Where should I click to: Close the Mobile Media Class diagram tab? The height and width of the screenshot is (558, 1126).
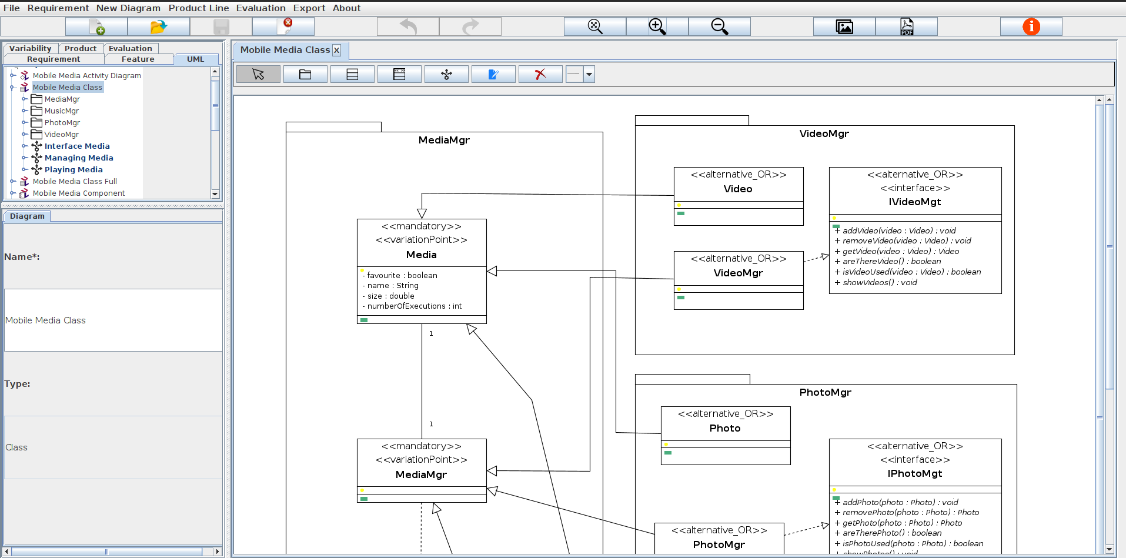[x=336, y=50]
